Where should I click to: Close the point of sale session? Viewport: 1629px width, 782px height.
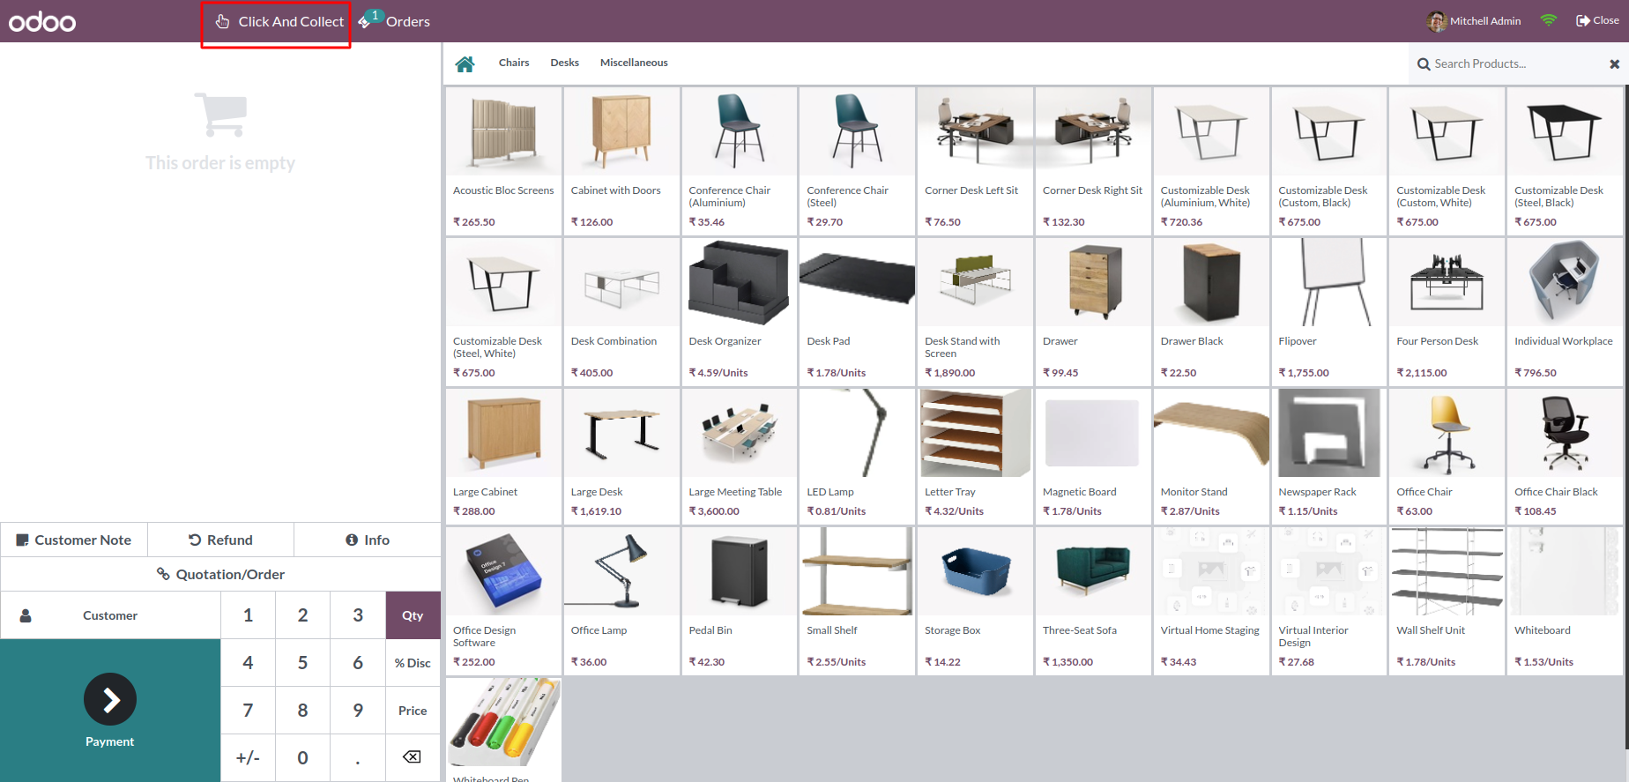pyautogui.click(x=1597, y=20)
